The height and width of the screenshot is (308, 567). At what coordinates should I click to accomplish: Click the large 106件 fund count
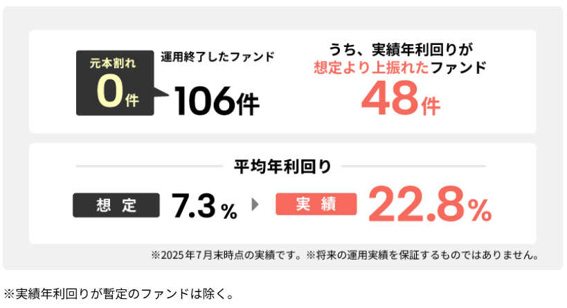217,102
